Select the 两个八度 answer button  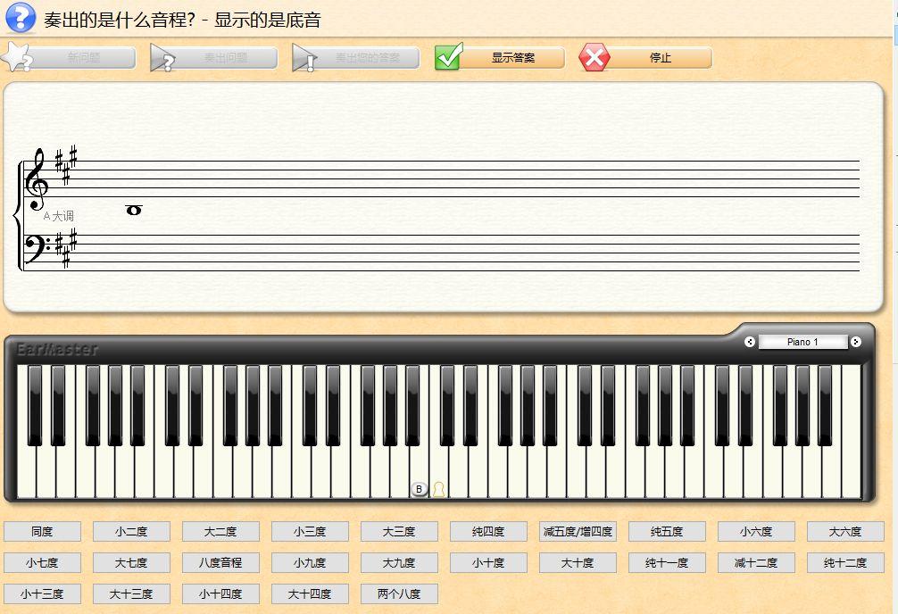399,594
